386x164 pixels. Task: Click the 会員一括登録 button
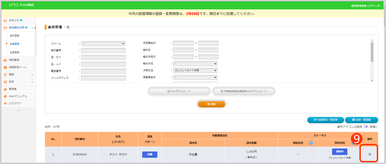(361, 120)
